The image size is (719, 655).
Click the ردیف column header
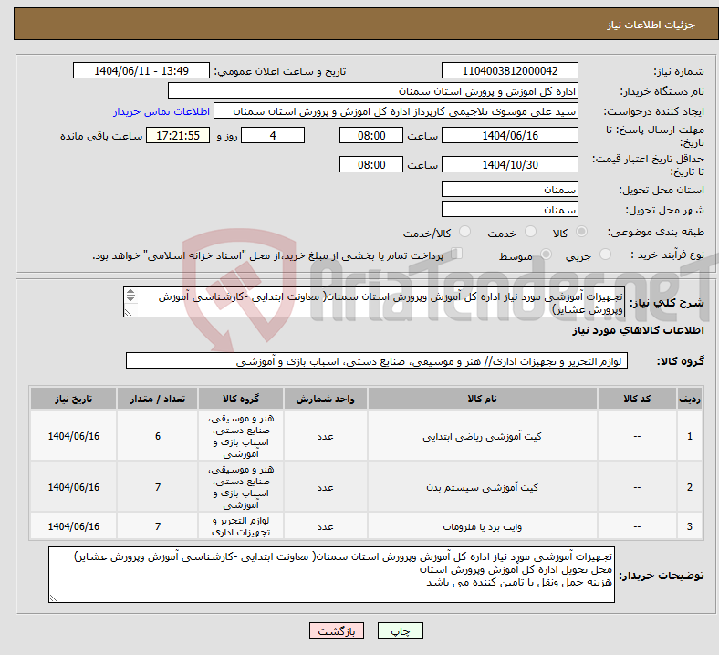click(689, 399)
